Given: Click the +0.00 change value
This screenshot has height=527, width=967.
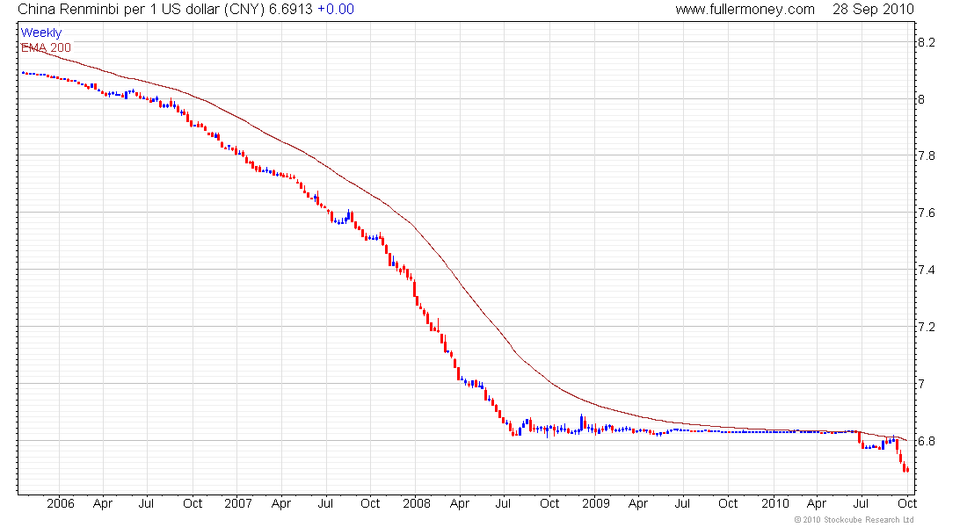Looking at the screenshot, I should (x=336, y=10).
